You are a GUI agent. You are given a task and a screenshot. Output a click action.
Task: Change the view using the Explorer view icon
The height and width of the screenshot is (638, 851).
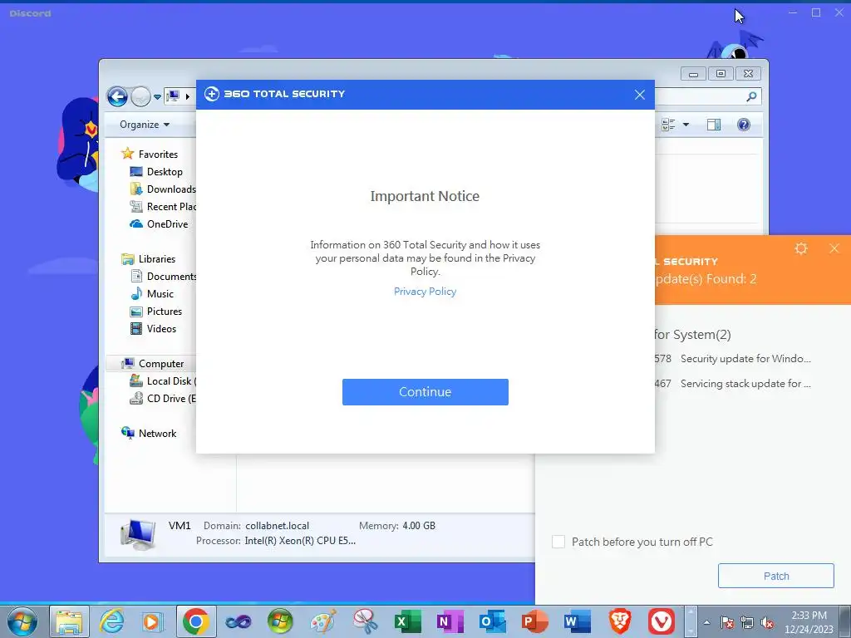point(668,125)
